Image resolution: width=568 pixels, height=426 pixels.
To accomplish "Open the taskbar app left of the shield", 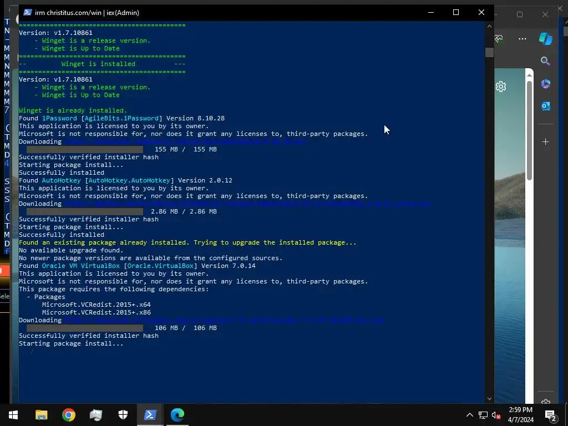I will pyautogui.click(x=95, y=414).
